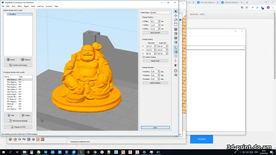Toggle the Uniform Scaling checkbox

pyautogui.click(x=144, y=57)
